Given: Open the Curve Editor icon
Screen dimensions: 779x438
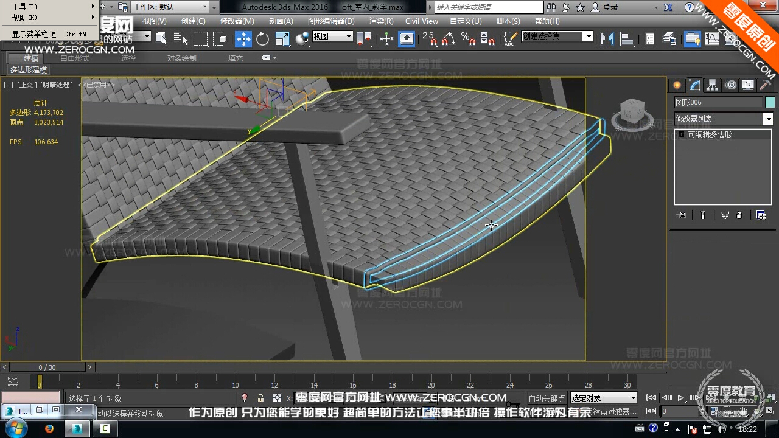Looking at the screenshot, I should pos(712,39).
